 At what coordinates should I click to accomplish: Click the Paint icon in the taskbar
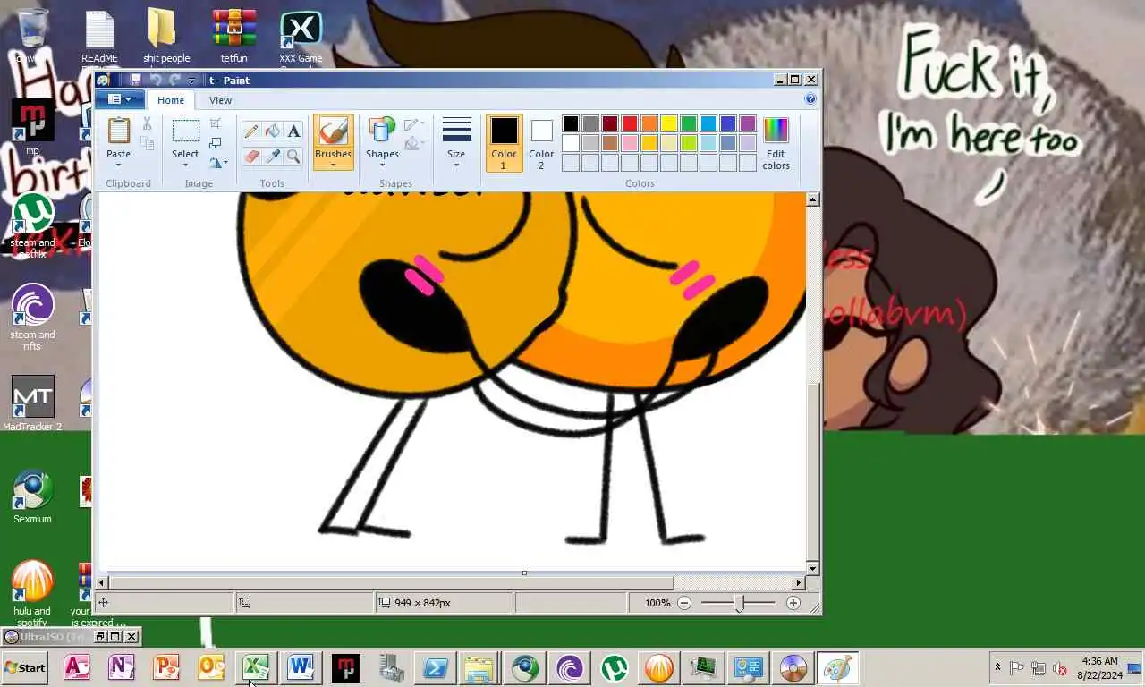838,667
